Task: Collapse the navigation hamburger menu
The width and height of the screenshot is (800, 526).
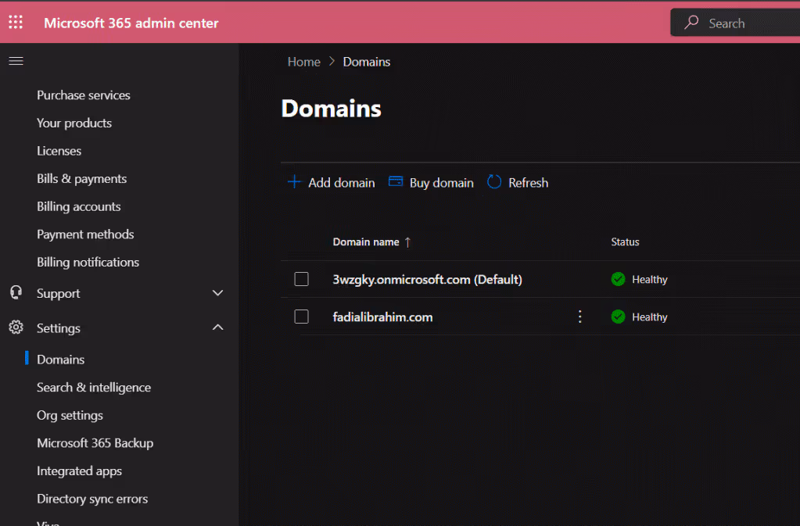Action: pos(16,61)
